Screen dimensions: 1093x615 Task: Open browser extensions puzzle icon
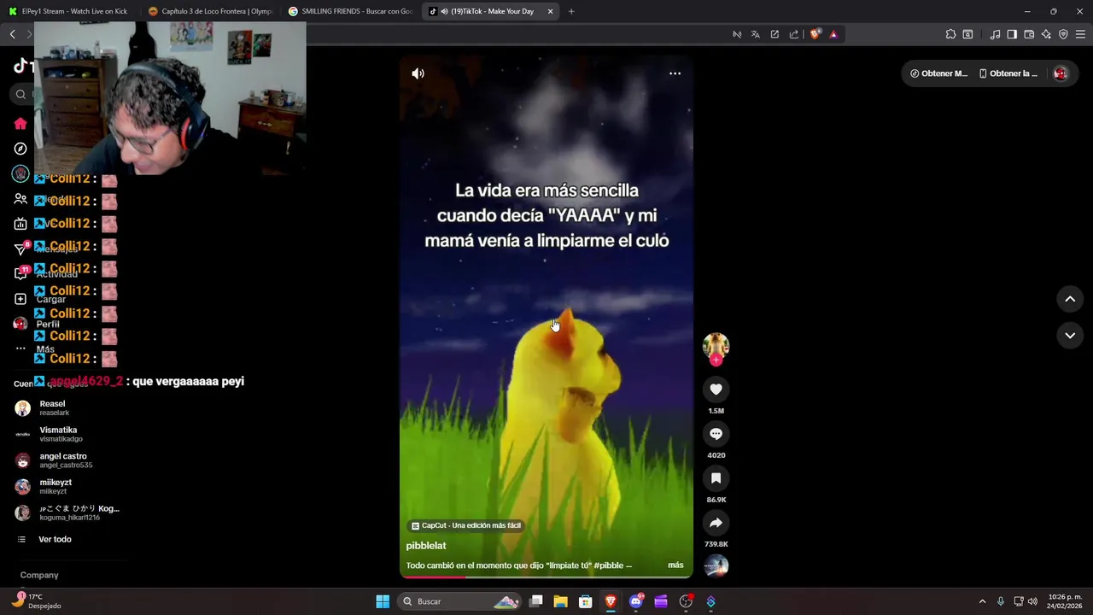click(950, 34)
